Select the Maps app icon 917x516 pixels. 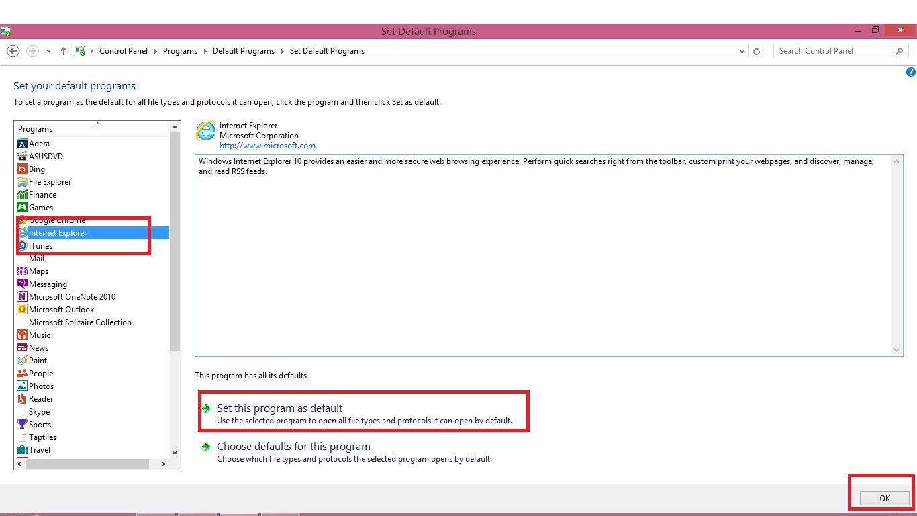pyautogui.click(x=22, y=271)
